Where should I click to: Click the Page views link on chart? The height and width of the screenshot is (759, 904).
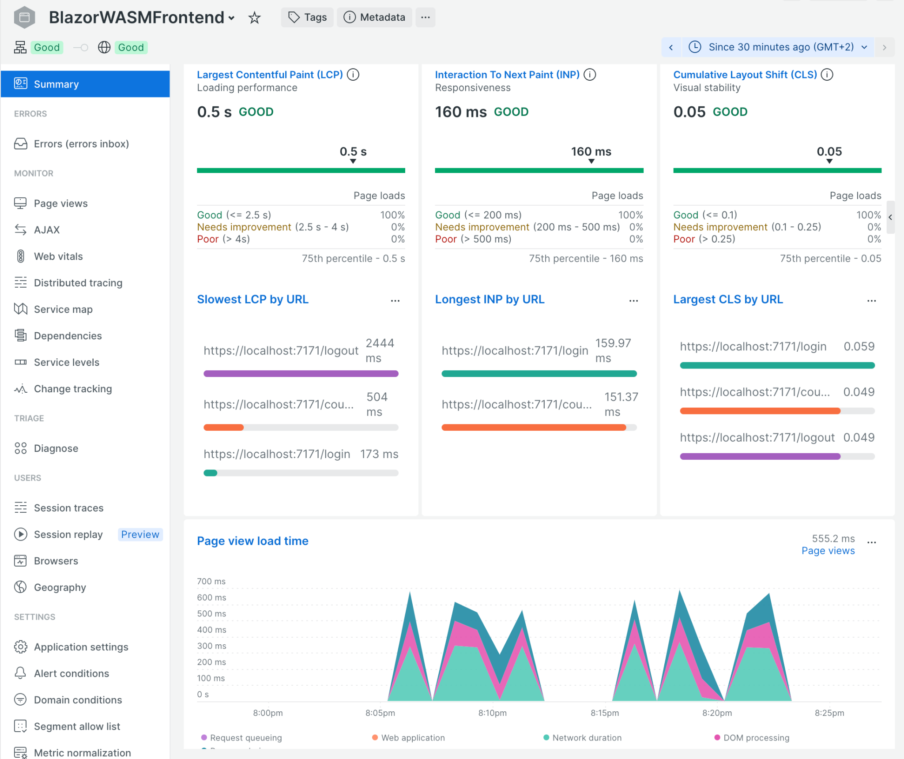828,551
